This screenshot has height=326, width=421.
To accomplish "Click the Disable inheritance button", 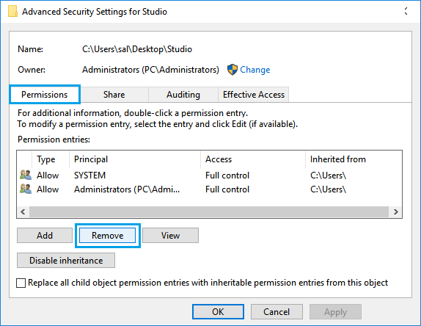I will (x=66, y=261).
